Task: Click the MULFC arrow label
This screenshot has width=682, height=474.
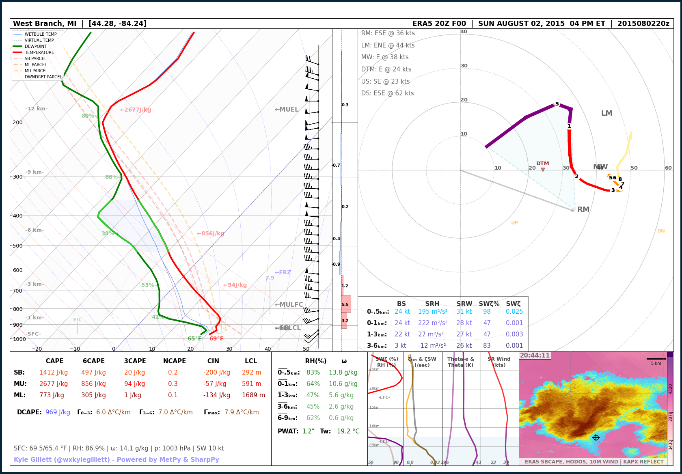Action: tap(289, 305)
